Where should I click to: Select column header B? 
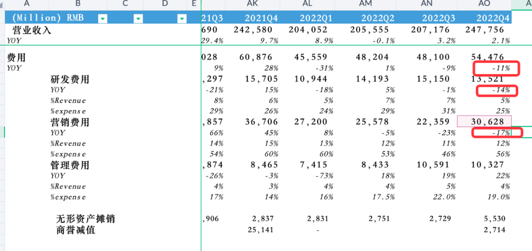click(x=78, y=4)
